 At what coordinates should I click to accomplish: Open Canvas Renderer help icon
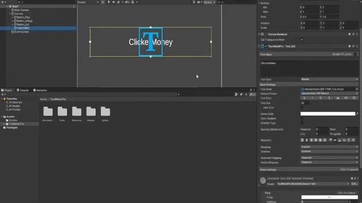coord(350,34)
